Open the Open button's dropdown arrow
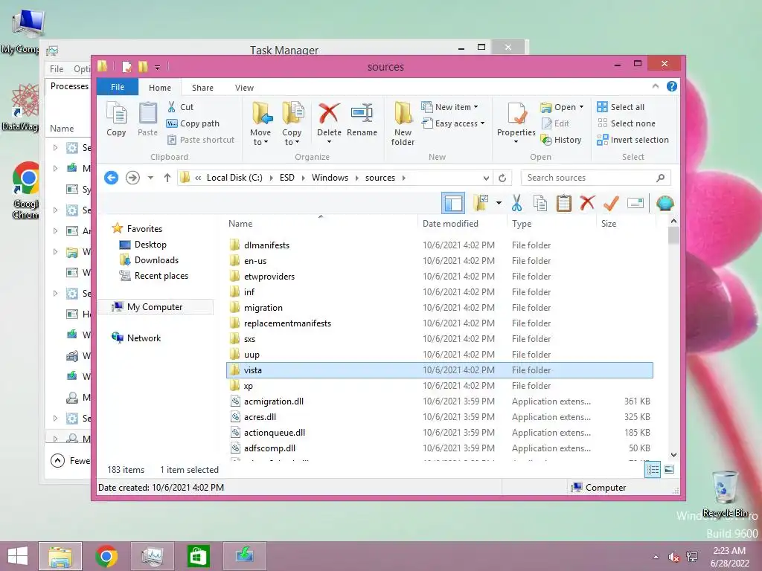Viewport: 762px width, 571px height. tap(581, 107)
